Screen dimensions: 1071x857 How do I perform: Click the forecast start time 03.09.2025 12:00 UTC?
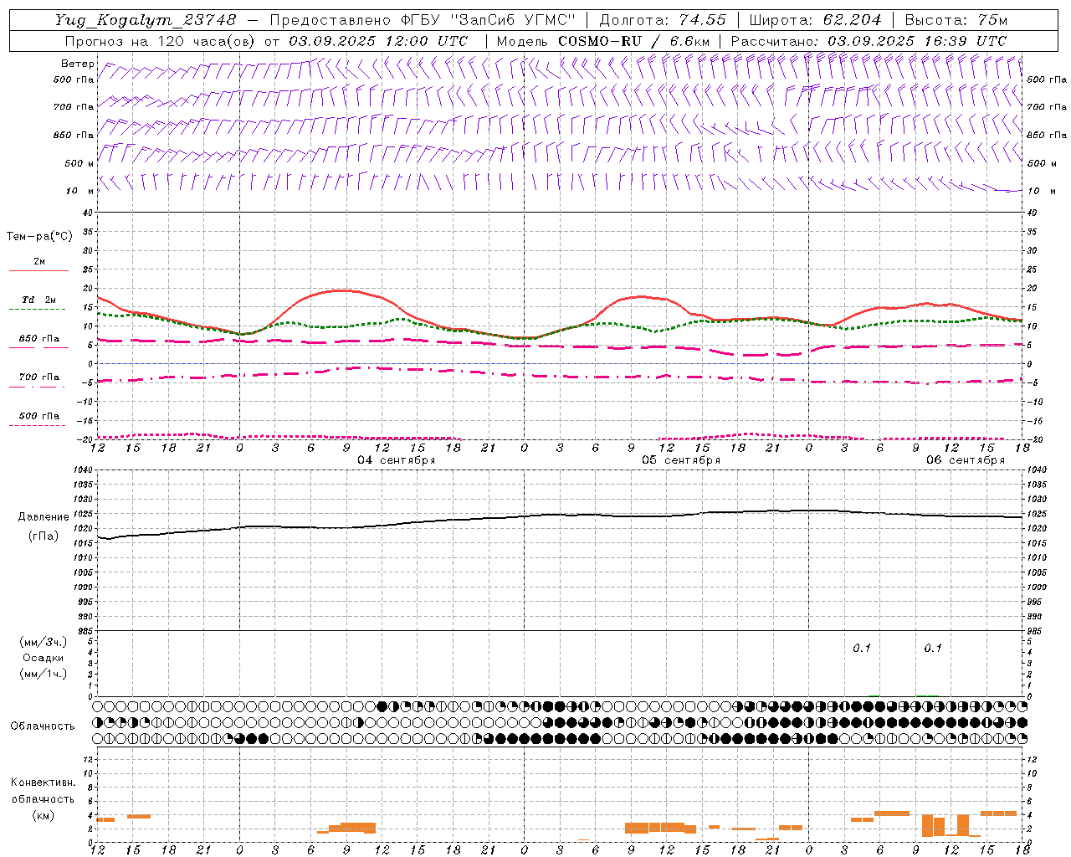coord(378,41)
